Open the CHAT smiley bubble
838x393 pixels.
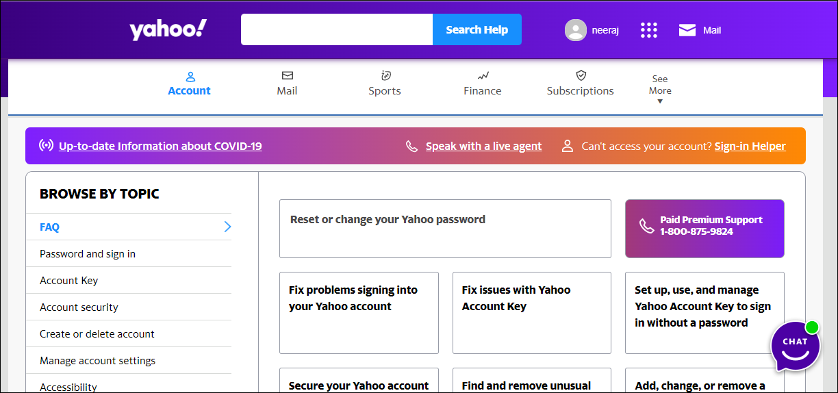pyautogui.click(x=795, y=346)
